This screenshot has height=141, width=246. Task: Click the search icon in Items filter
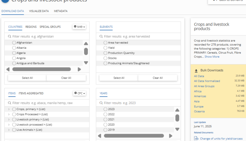pyautogui.click(x=9, y=103)
